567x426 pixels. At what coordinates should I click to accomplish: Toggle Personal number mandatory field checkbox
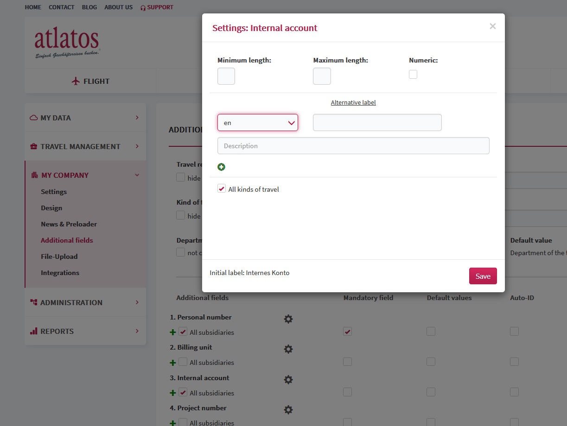coord(348,332)
